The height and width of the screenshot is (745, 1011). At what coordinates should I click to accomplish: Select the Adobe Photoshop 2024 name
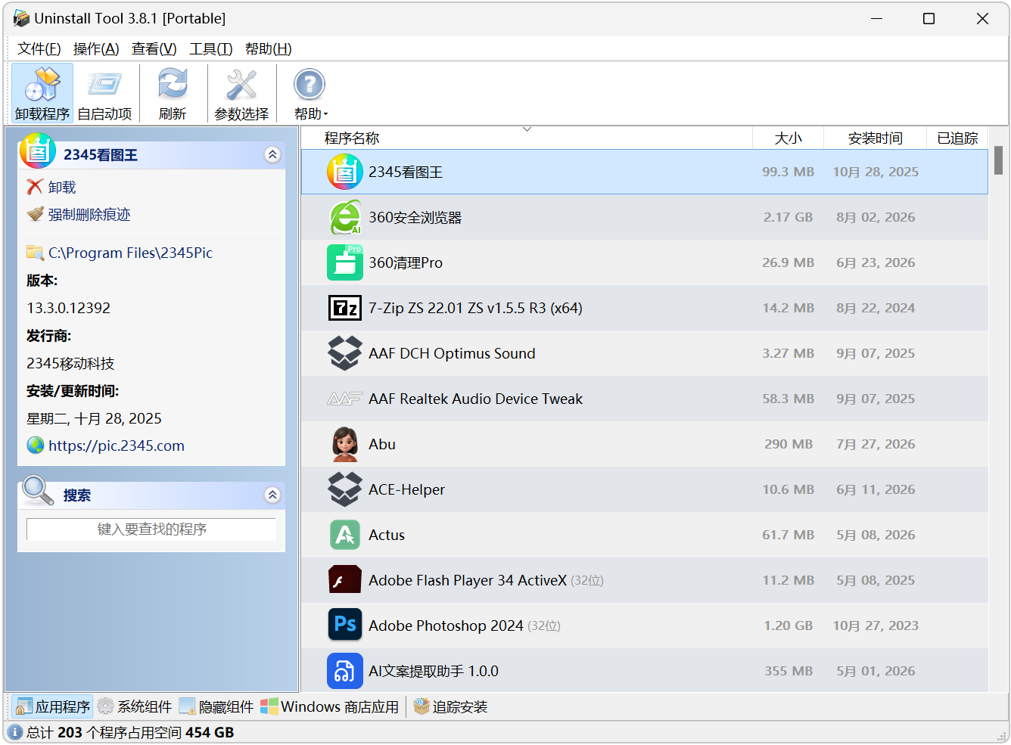pos(446,625)
